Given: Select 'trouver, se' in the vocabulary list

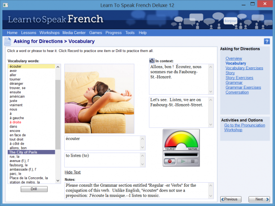Looking at the screenshot, I should click(31, 88).
